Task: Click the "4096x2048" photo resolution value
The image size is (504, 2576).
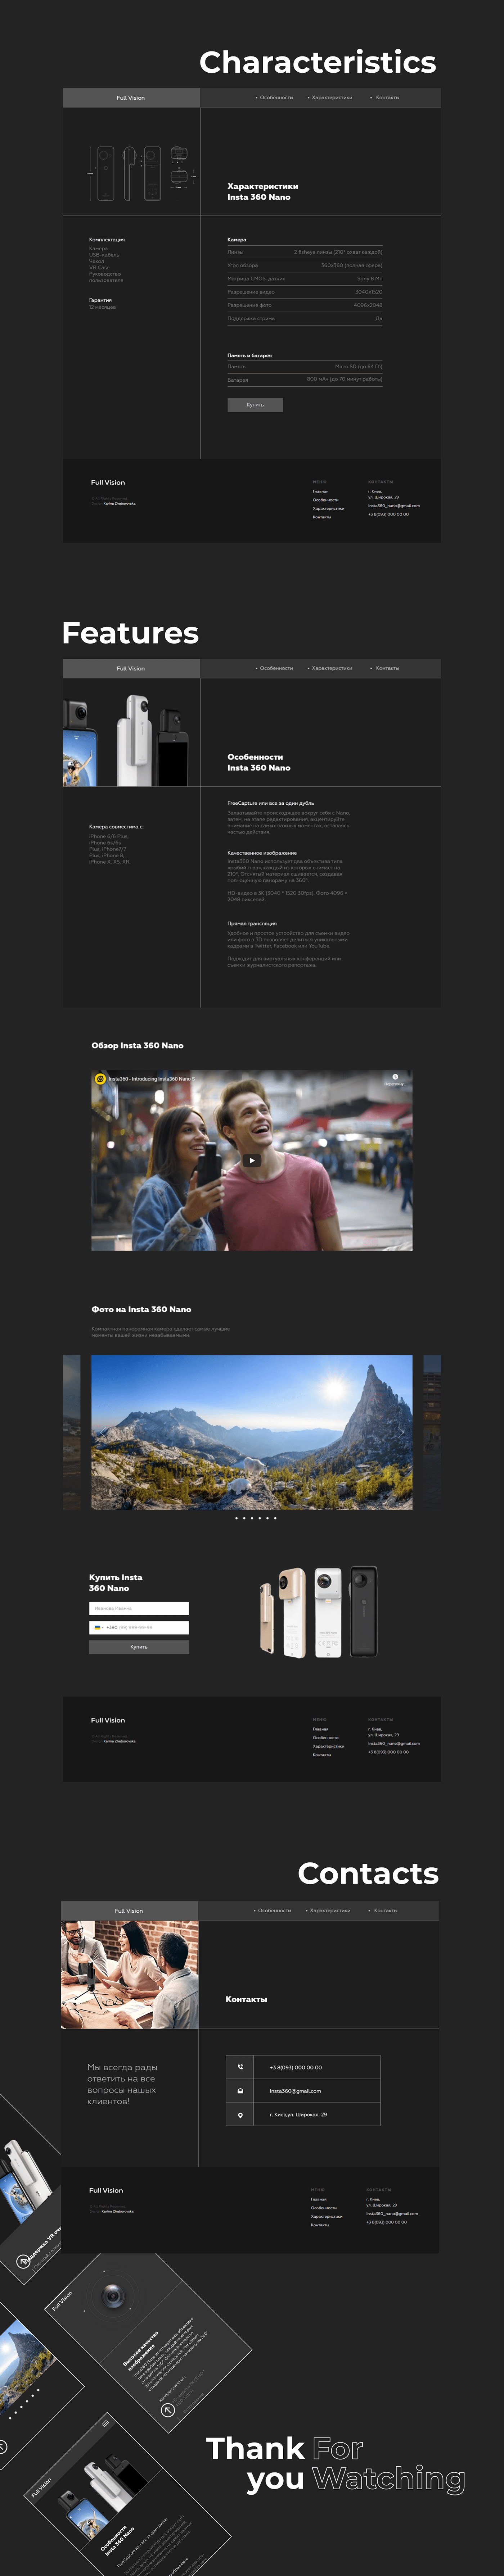Action: click(368, 305)
